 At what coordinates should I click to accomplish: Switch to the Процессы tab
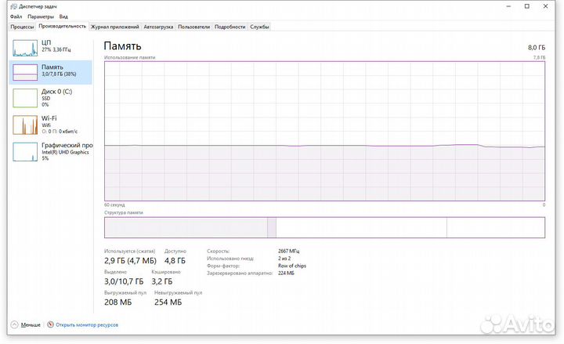(22, 27)
